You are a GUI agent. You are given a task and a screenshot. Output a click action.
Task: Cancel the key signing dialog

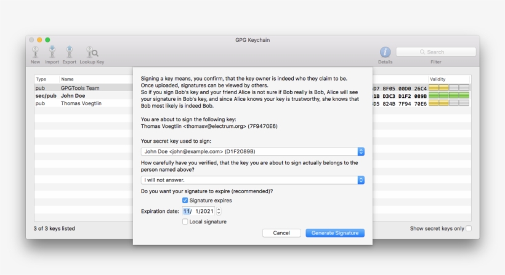point(281,233)
